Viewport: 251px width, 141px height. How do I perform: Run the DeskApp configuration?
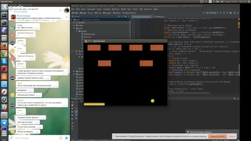point(221,13)
